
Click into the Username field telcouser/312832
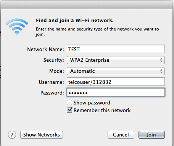[x=116, y=82]
